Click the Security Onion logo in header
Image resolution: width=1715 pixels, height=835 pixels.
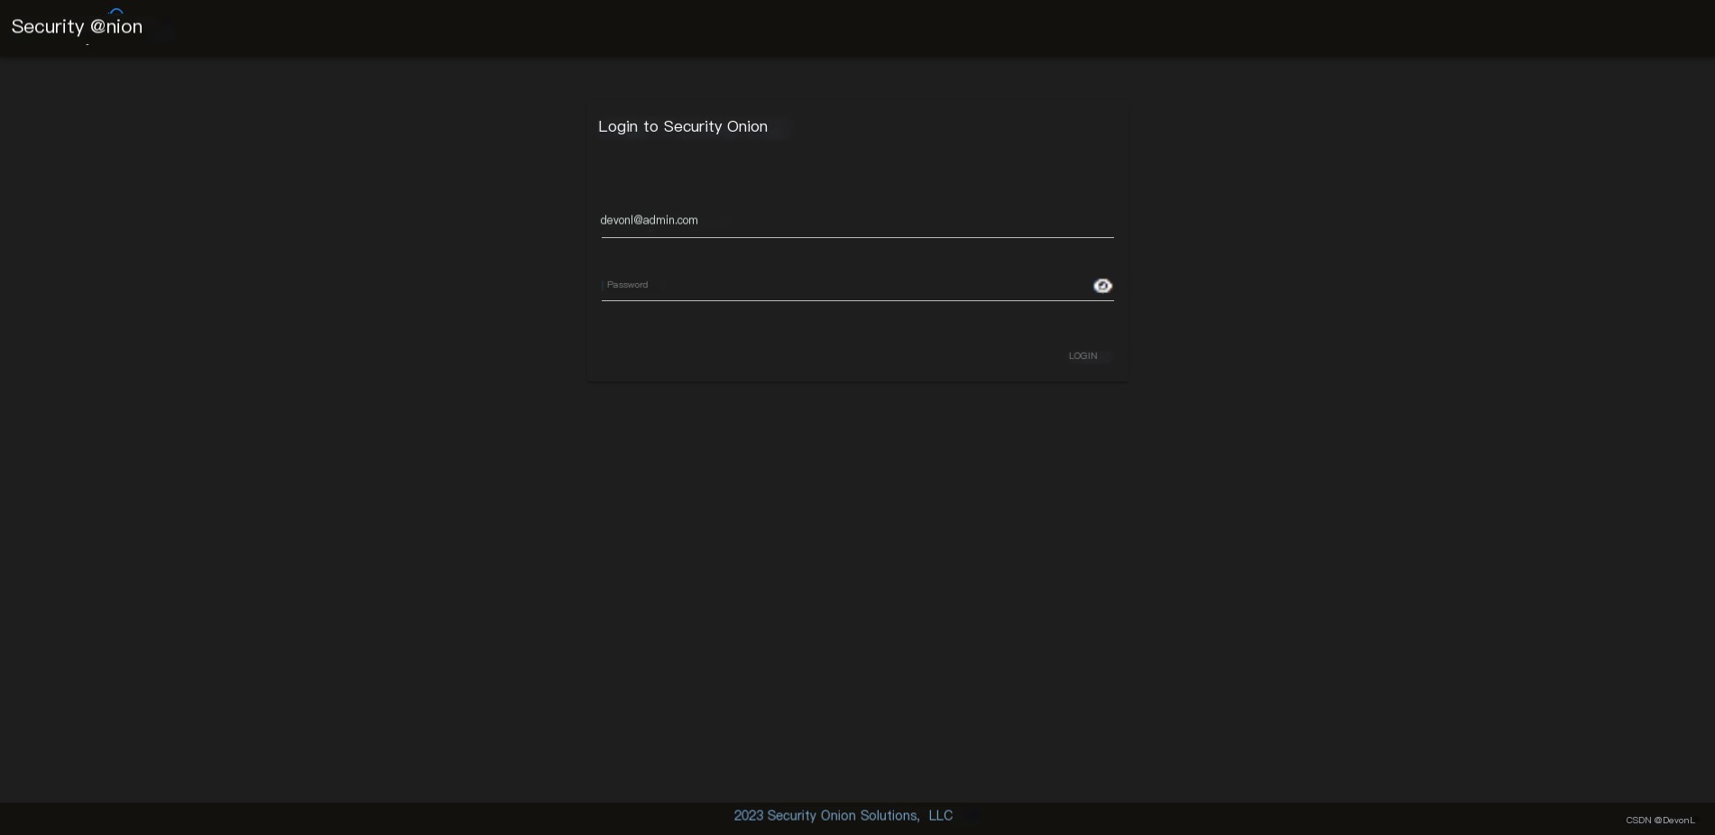click(77, 26)
